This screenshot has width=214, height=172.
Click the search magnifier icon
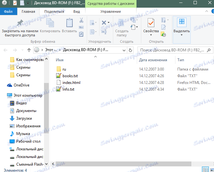pyautogui.click(x=209, y=50)
